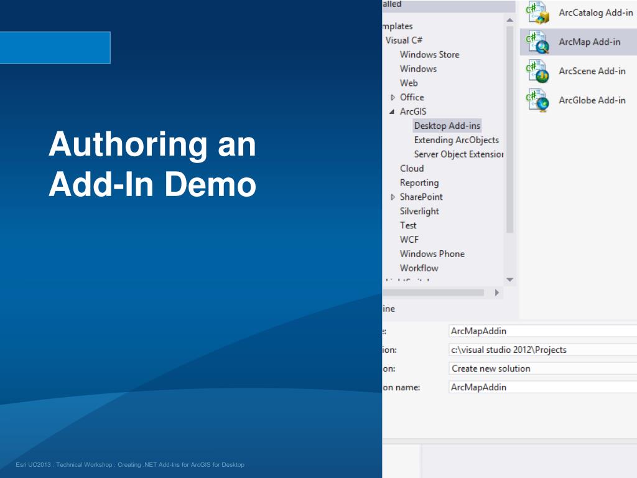Select the Office category

[412, 97]
